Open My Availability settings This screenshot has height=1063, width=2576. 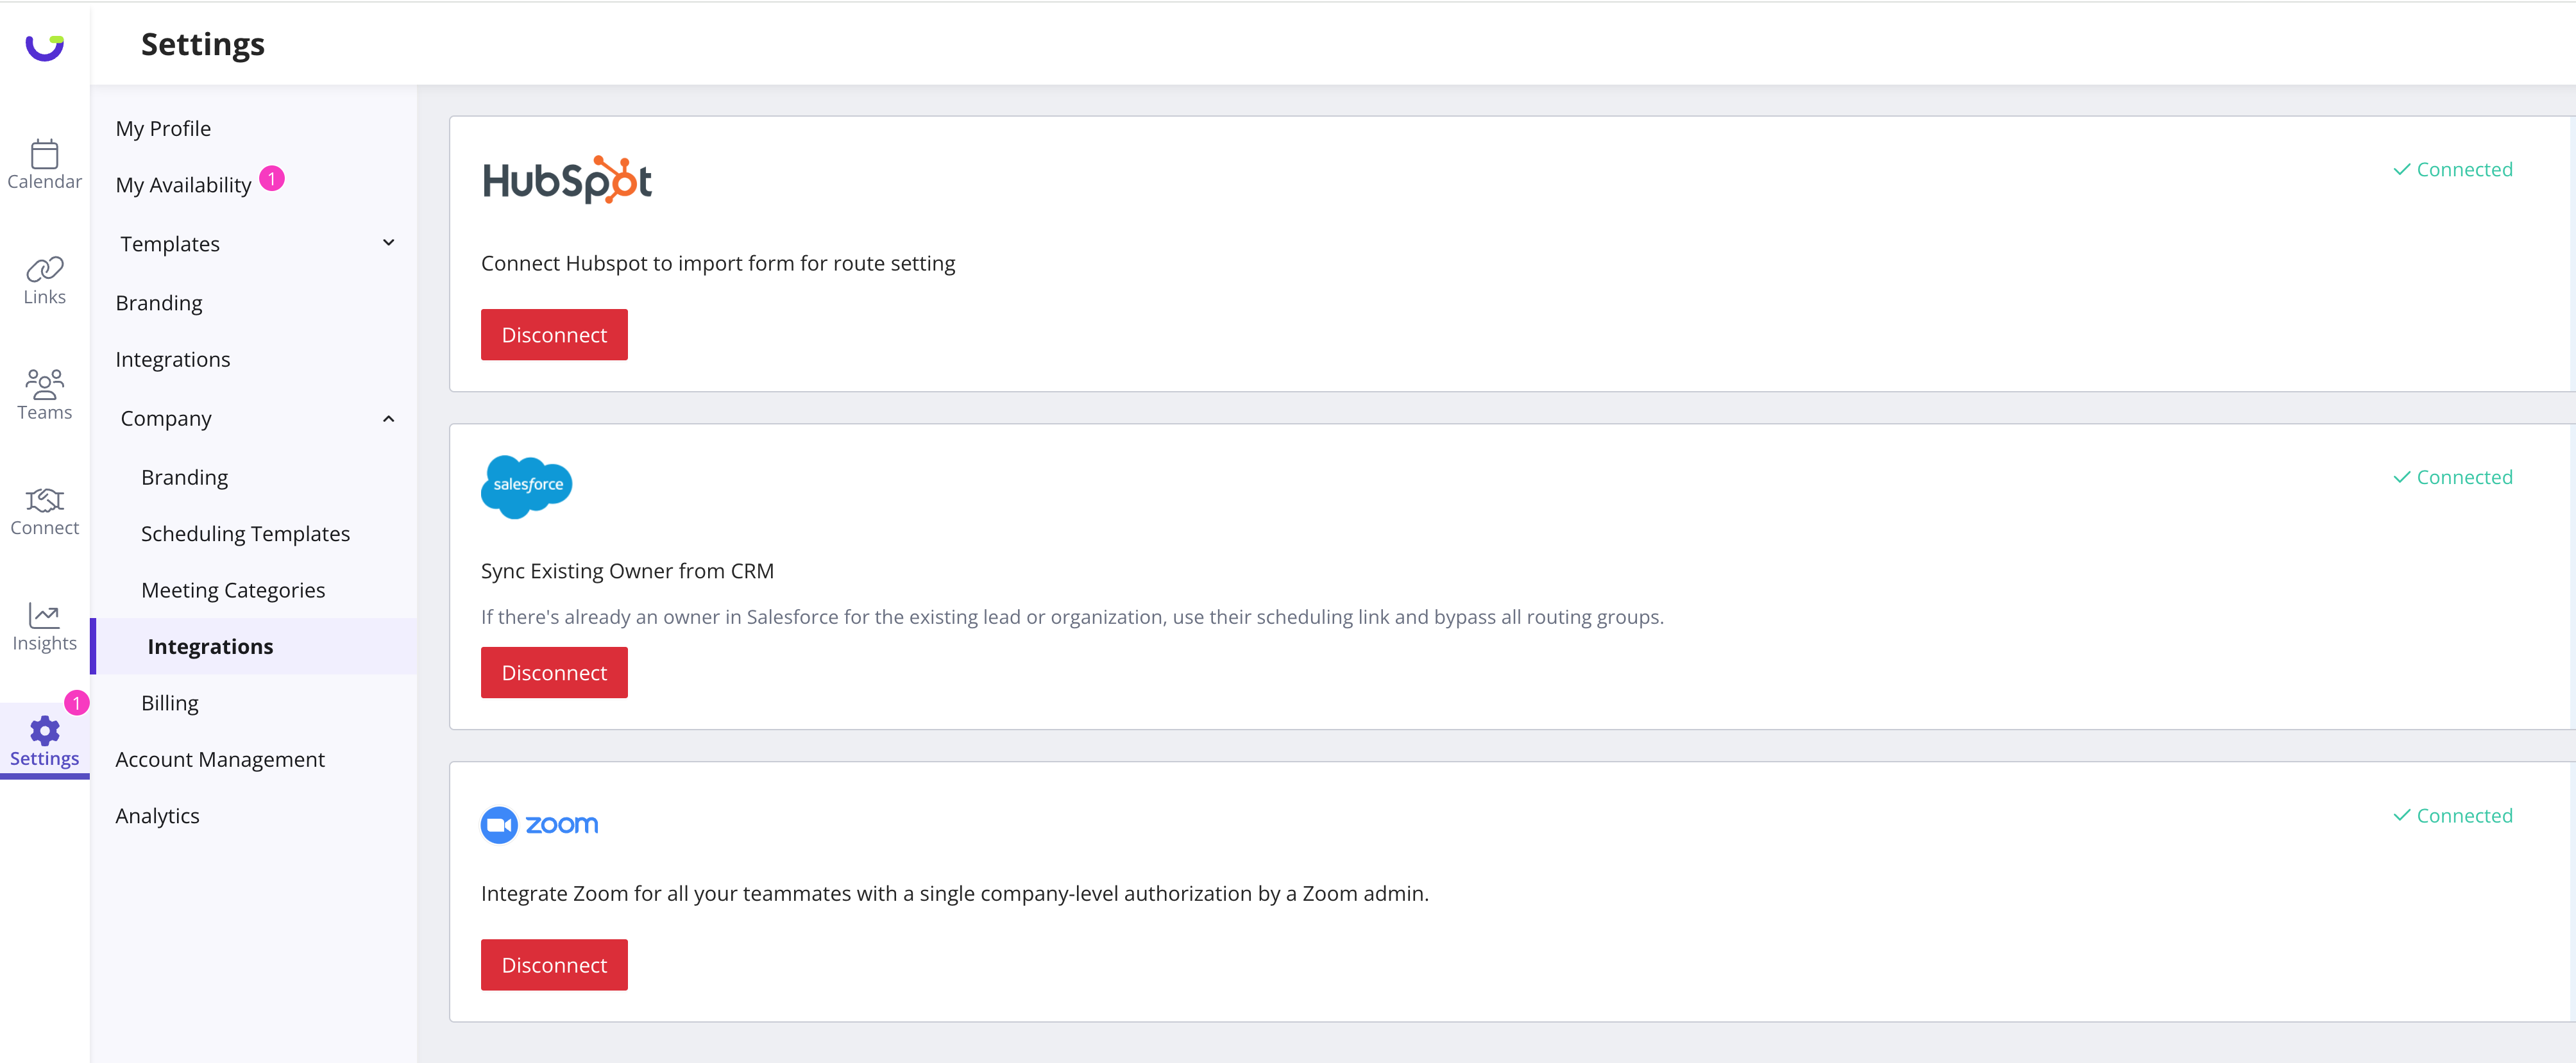183,185
